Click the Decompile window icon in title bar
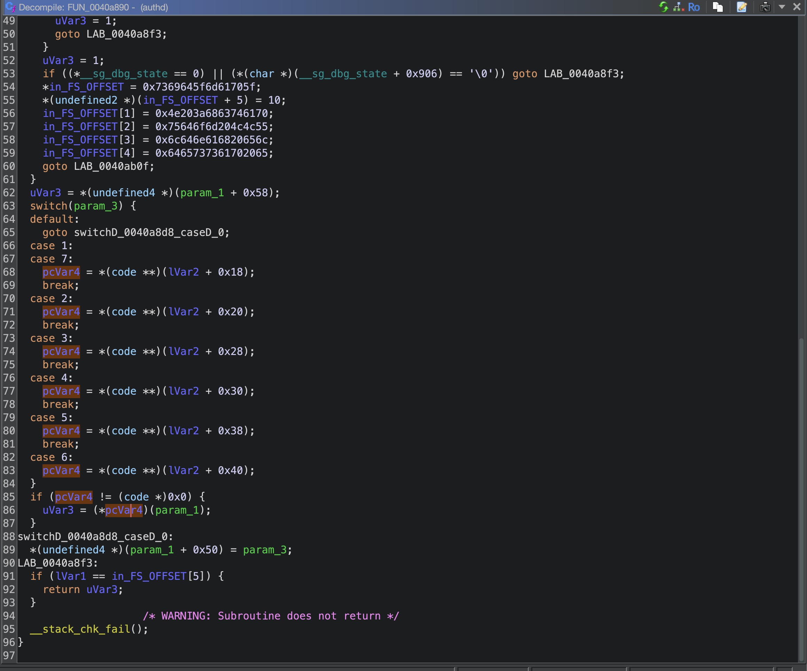The image size is (807, 671). tap(10, 7)
